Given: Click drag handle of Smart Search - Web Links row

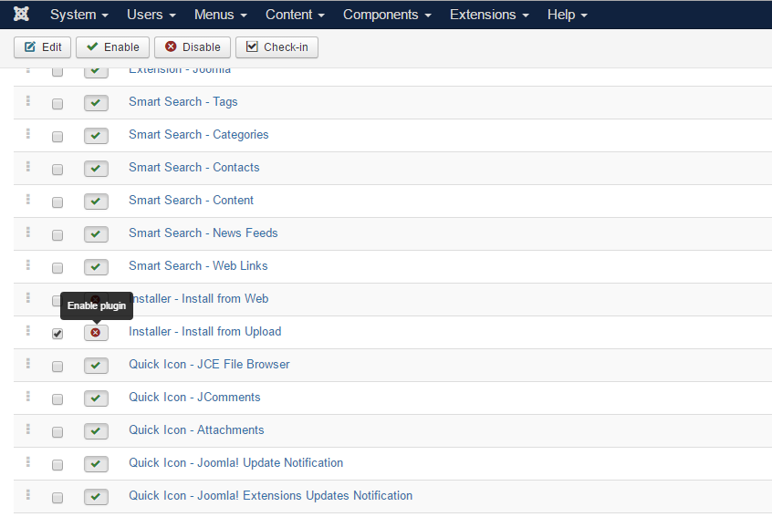Looking at the screenshot, I should (x=28, y=264).
